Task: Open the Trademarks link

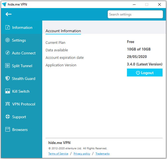Action: 103,154
